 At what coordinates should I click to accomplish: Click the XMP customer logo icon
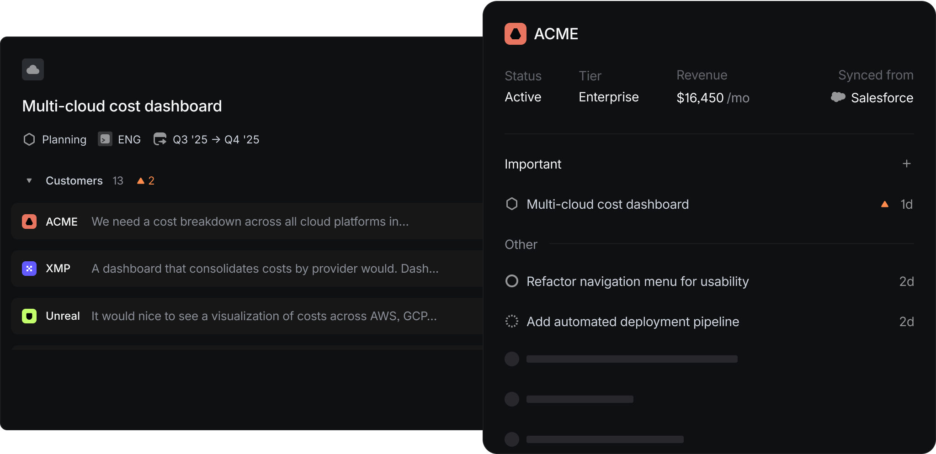pyautogui.click(x=29, y=269)
